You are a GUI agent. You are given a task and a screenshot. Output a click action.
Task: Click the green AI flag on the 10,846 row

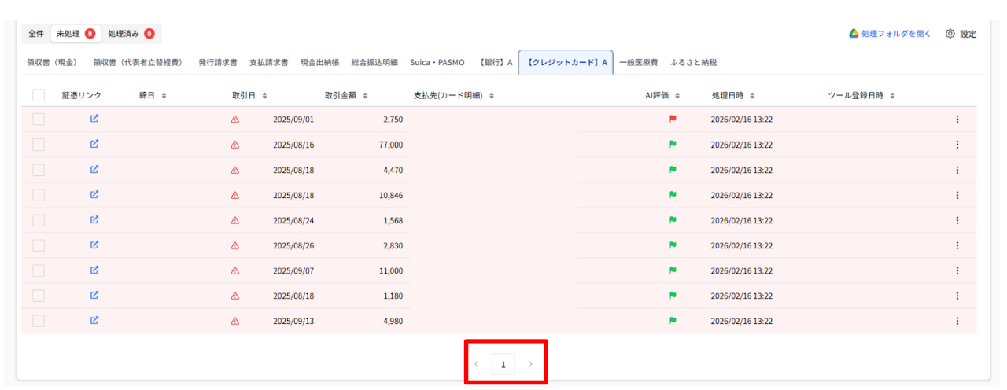673,195
